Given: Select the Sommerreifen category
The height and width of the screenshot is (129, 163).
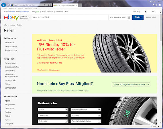Looking at the screenshot, I should 11,63.
